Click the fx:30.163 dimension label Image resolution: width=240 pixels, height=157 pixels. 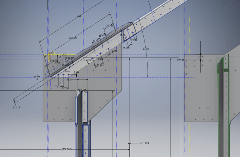[x=99, y=65]
